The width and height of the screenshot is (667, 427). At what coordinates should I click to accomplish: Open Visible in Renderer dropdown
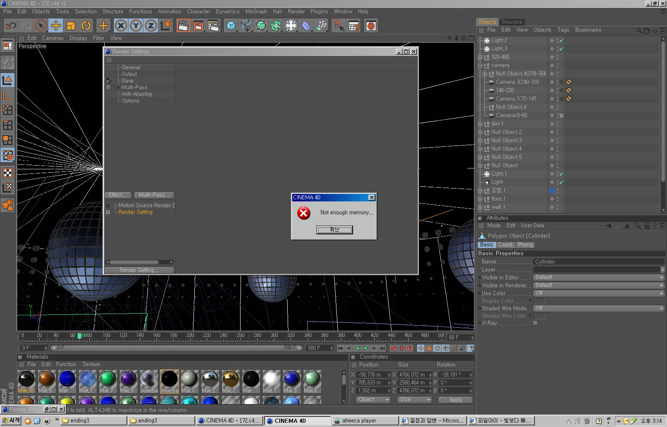point(599,286)
